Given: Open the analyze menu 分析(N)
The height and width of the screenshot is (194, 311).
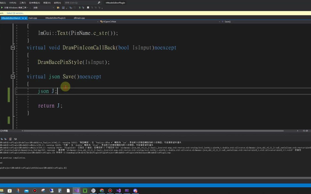Looking at the screenshot, I should (13, 3).
